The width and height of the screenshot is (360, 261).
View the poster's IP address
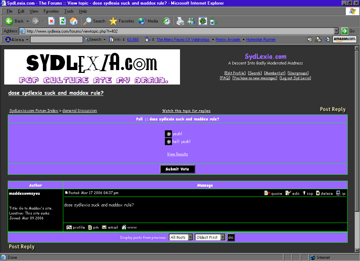(341, 193)
